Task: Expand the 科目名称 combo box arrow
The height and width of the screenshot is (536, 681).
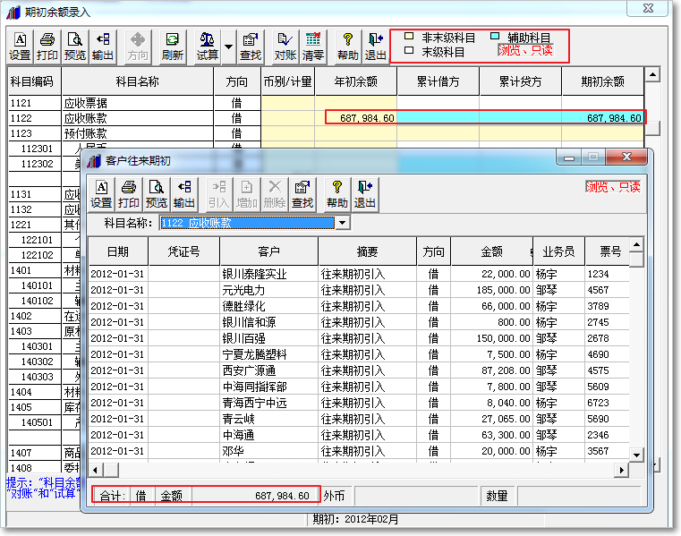Action: coord(342,223)
